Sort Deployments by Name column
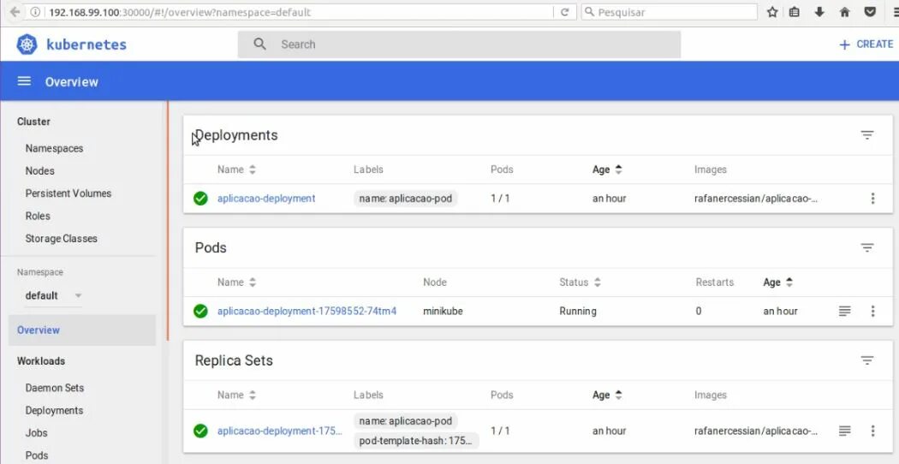 tap(237, 170)
